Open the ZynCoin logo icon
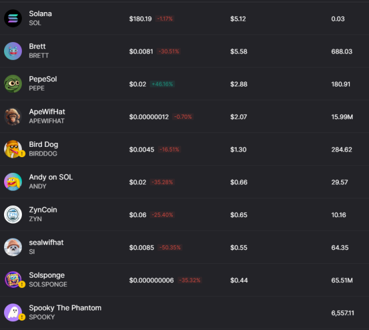 pos(13,215)
